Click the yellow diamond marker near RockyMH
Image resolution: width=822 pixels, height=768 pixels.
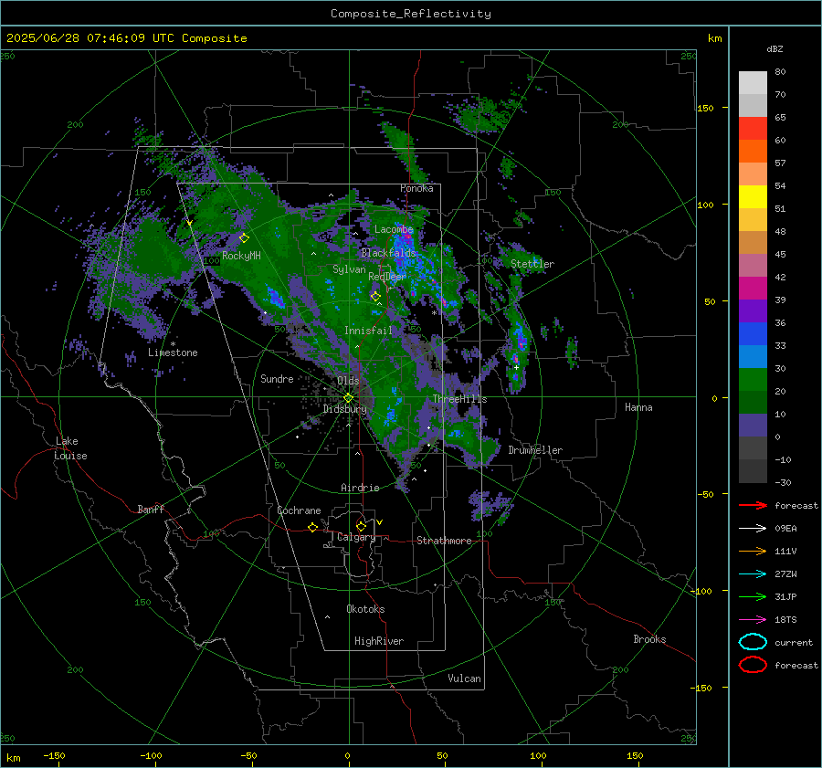coord(244,238)
